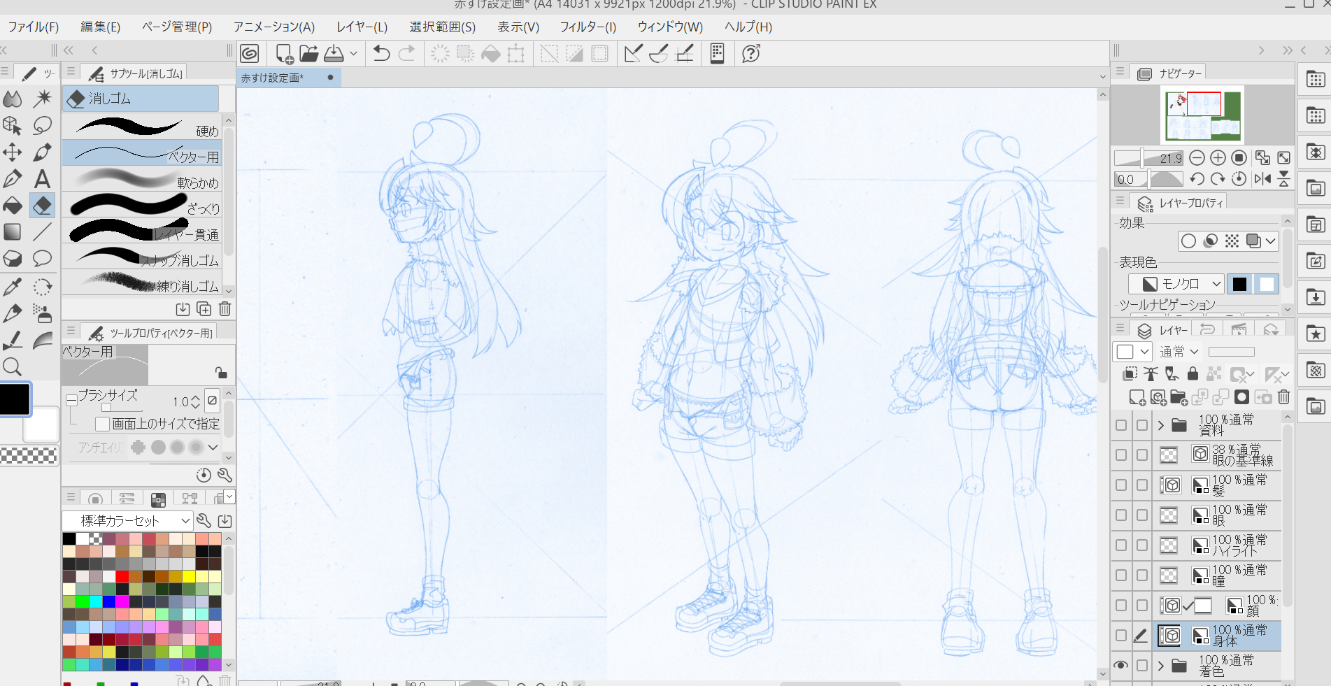Delete the sub tool with trash icon
The width and height of the screenshot is (1331, 686).
pyautogui.click(x=225, y=309)
